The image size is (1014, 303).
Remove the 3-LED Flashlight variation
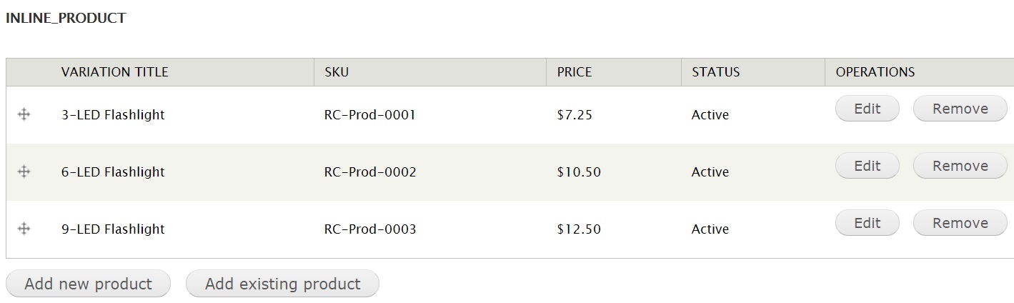click(x=960, y=109)
